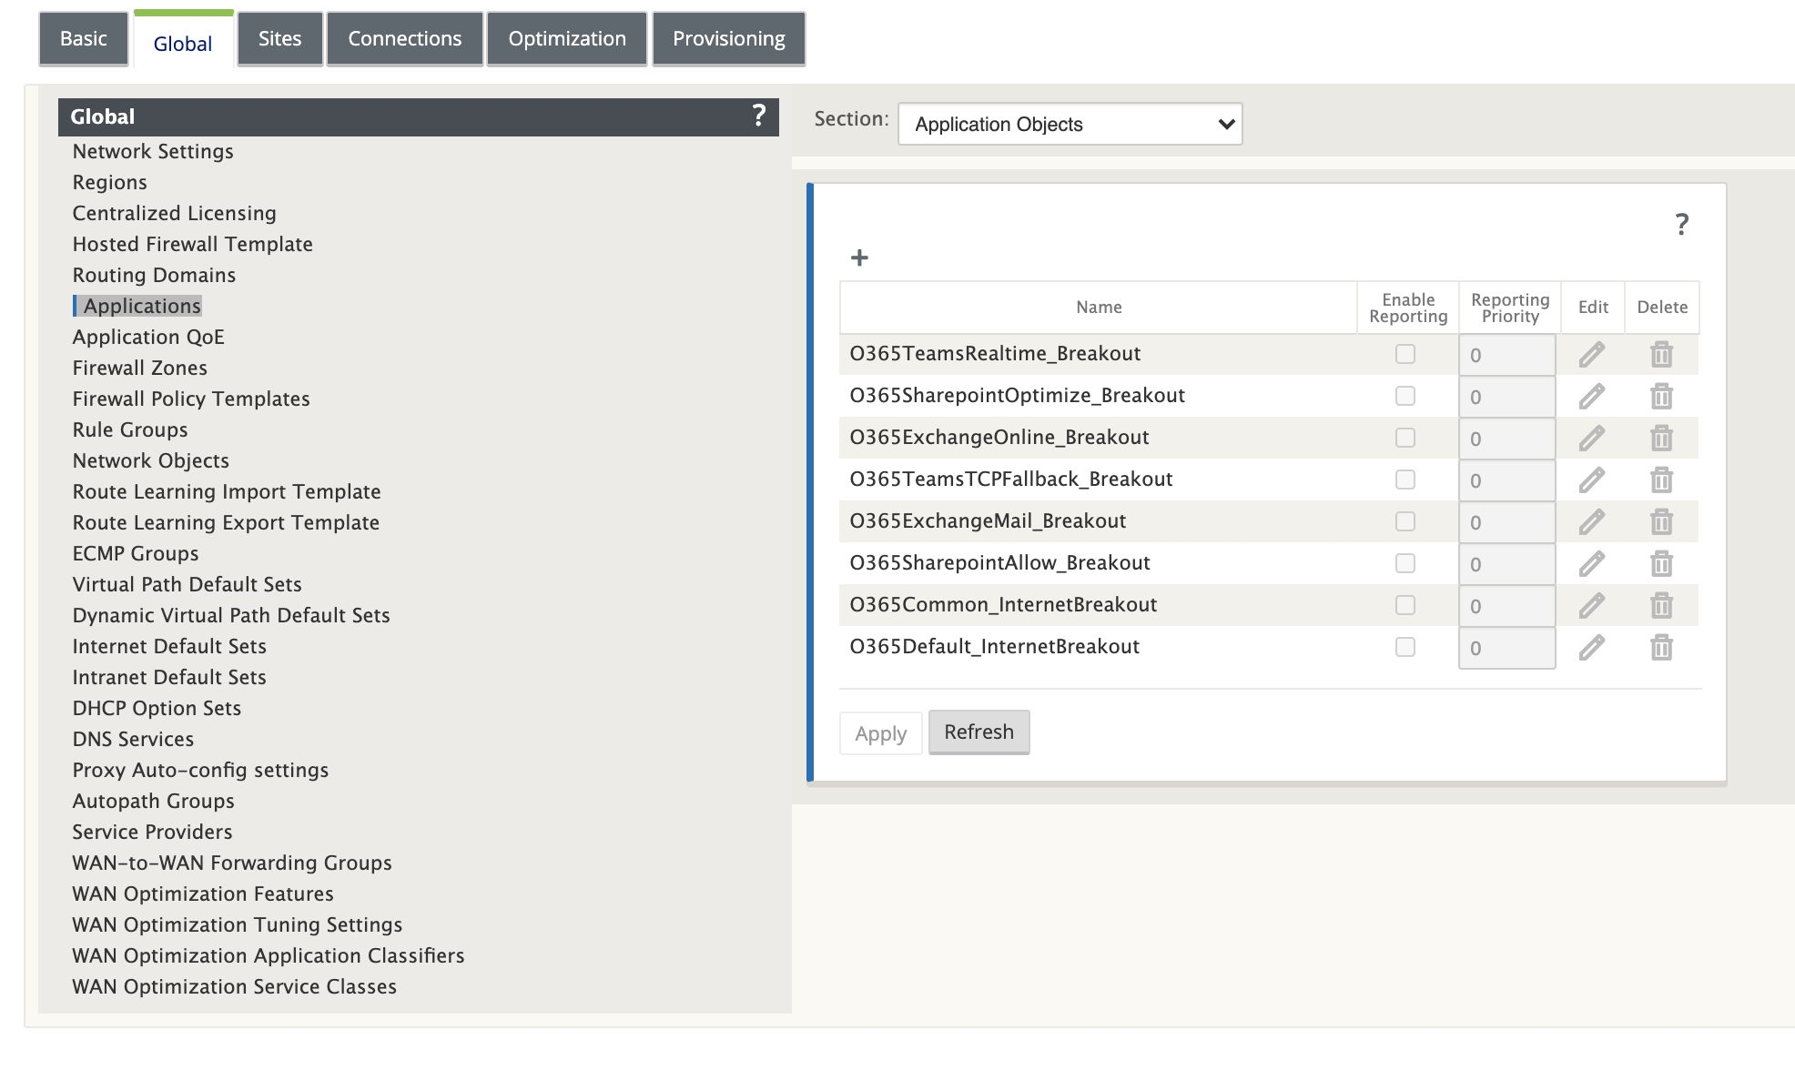The height and width of the screenshot is (1070, 1795).
Task: Delete O365Default_InternetBreakout with trash icon
Action: tap(1661, 647)
